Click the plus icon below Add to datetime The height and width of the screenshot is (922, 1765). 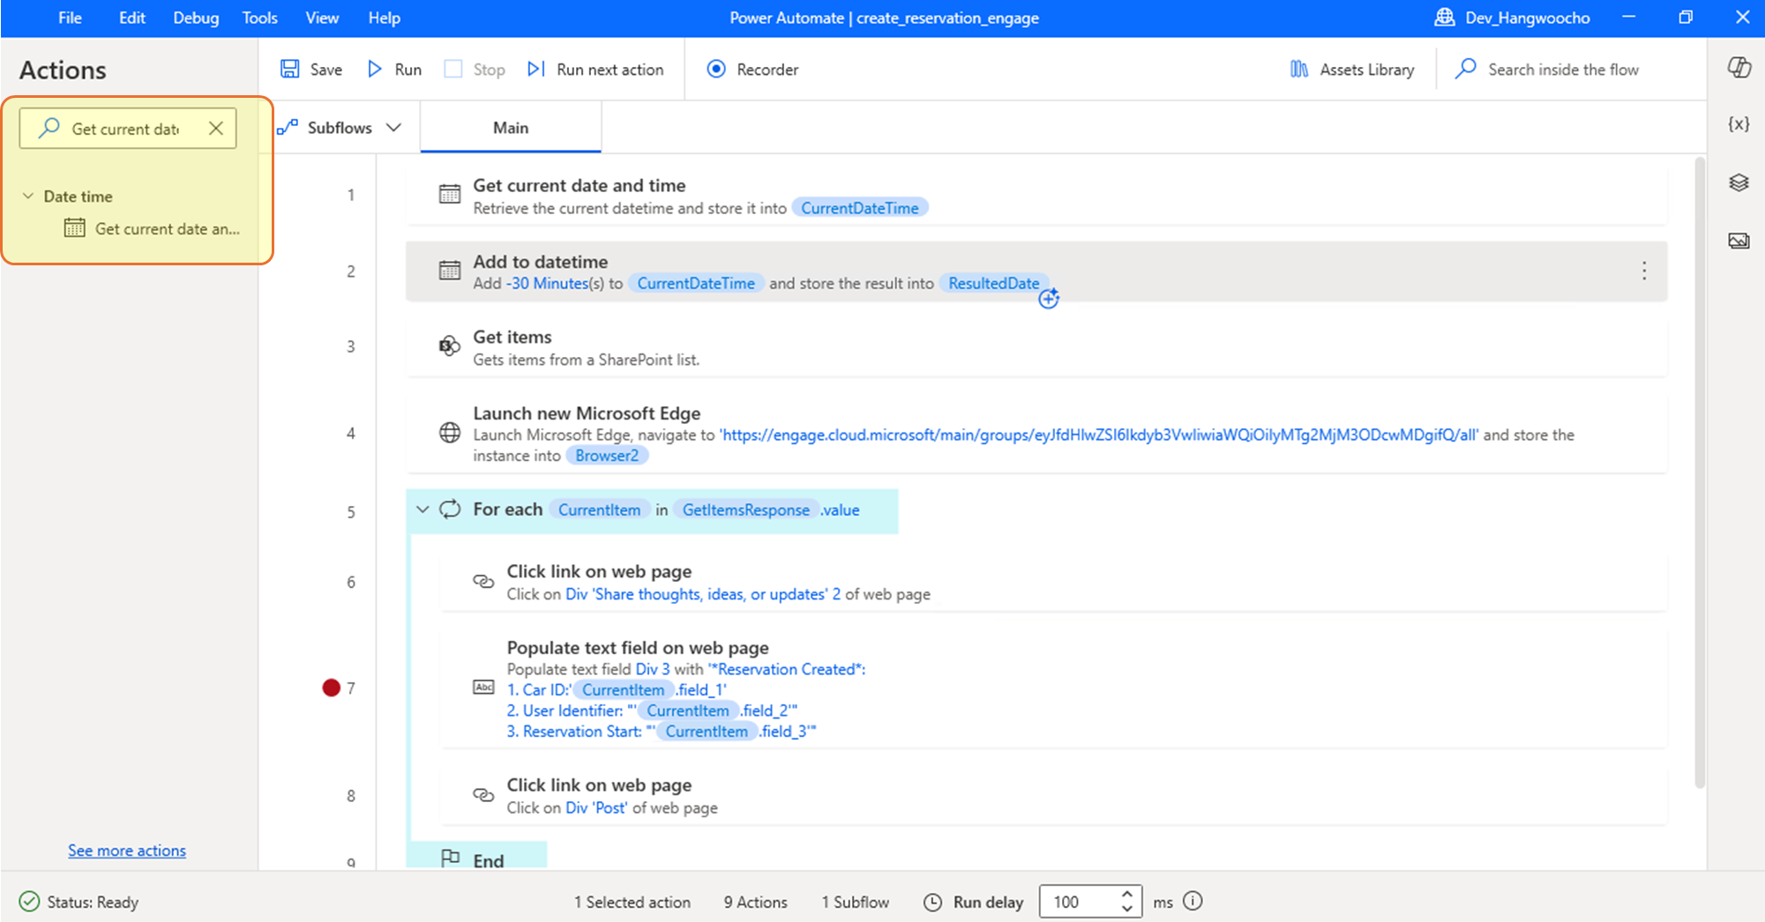(x=1048, y=299)
